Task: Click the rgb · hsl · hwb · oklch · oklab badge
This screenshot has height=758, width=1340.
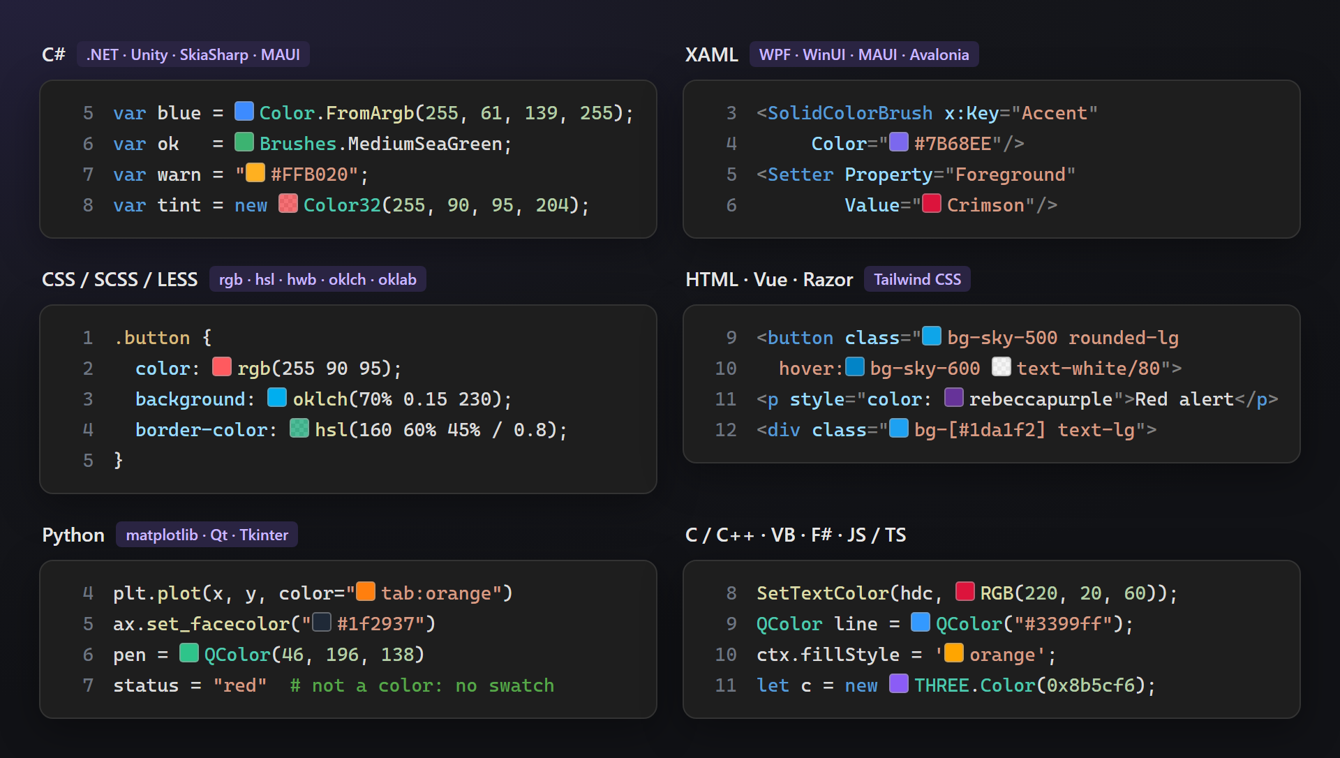Action: (318, 279)
